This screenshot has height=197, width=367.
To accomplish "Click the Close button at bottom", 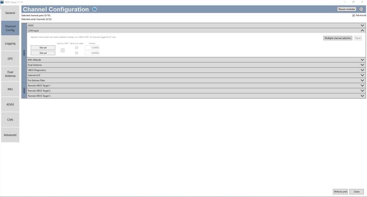I will 356,192.
